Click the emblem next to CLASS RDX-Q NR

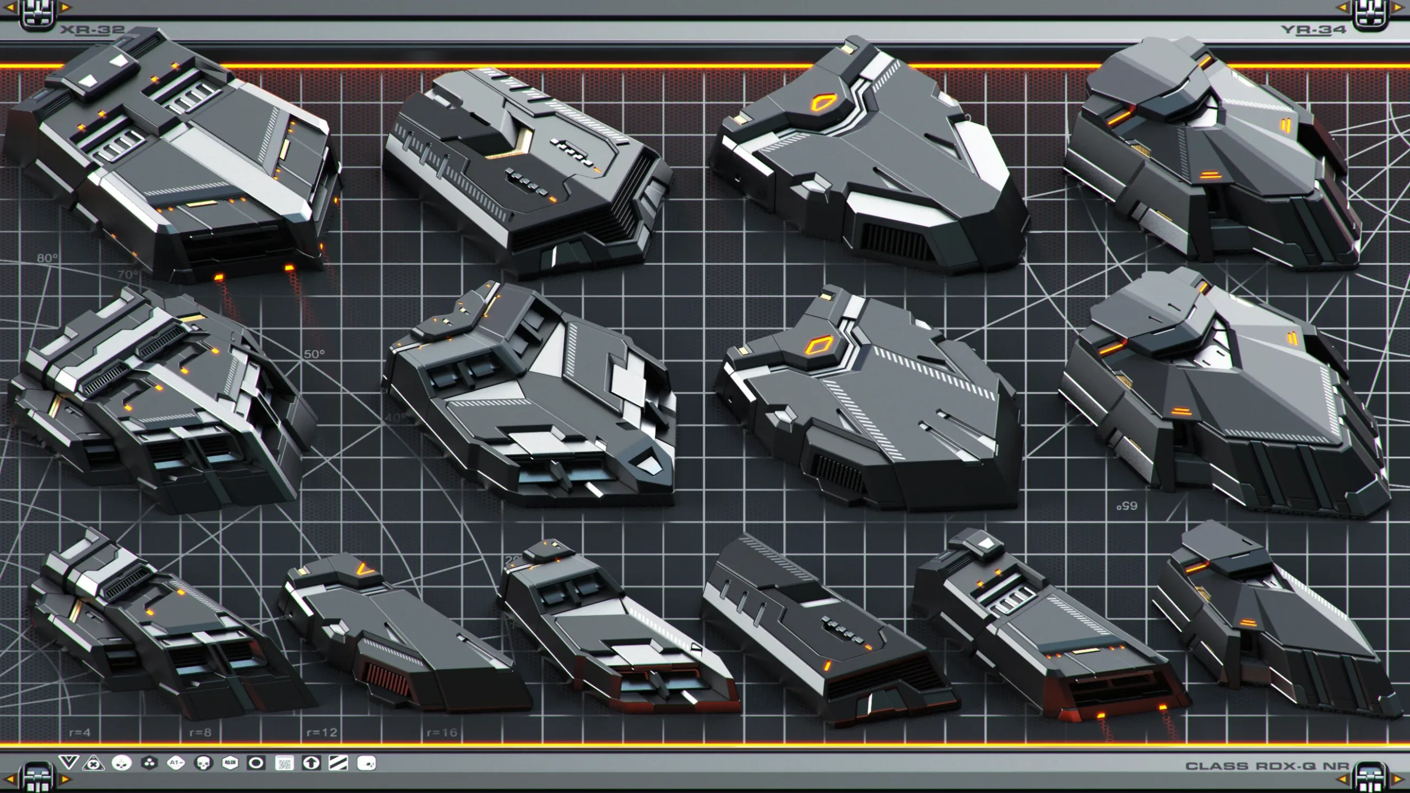click(1371, 778)
